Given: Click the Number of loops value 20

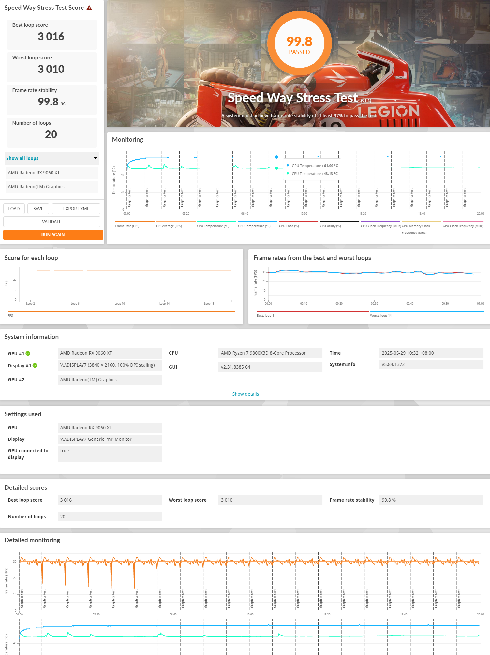Looking at the screenshot, I should pyautogui.click(x=51, y=135).
